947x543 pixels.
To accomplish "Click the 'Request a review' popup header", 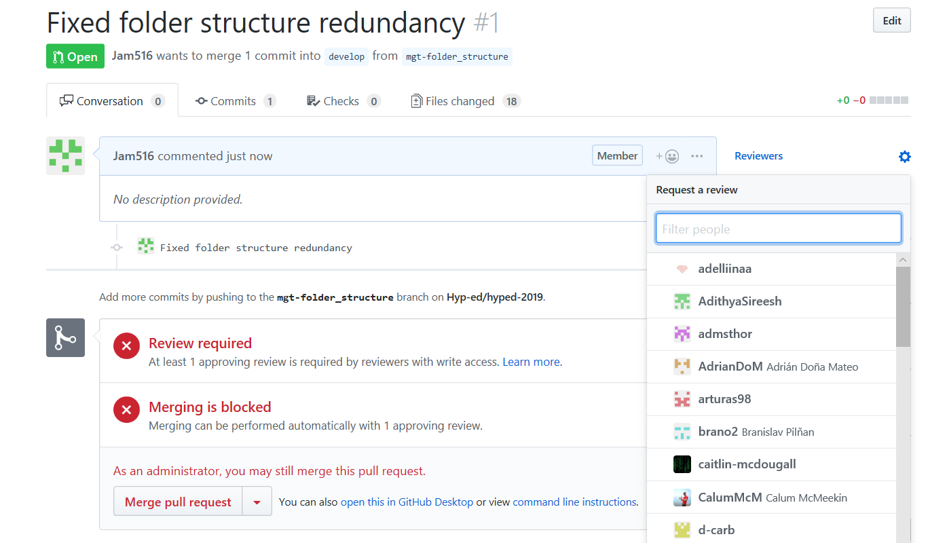I will [x=779, y=190].
